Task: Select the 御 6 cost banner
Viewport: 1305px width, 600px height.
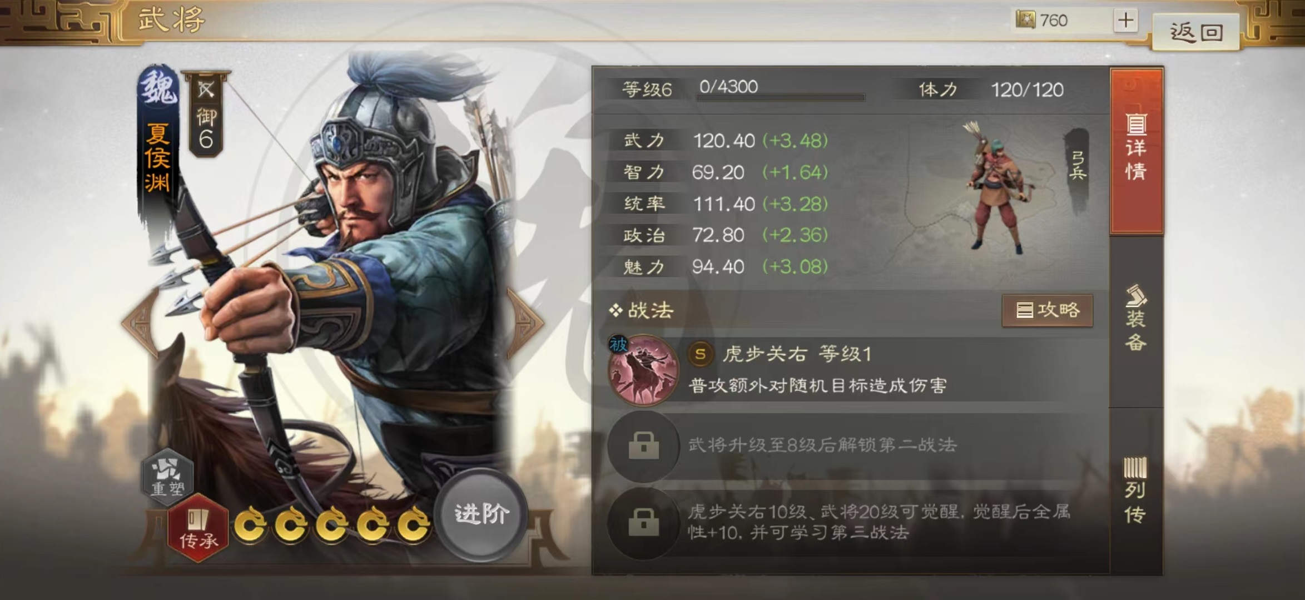Action: pos(206,115)
